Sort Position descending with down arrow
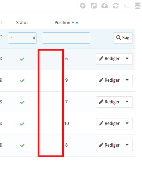Viewport: 142px width, 169px height. click(x=73, y=22)
